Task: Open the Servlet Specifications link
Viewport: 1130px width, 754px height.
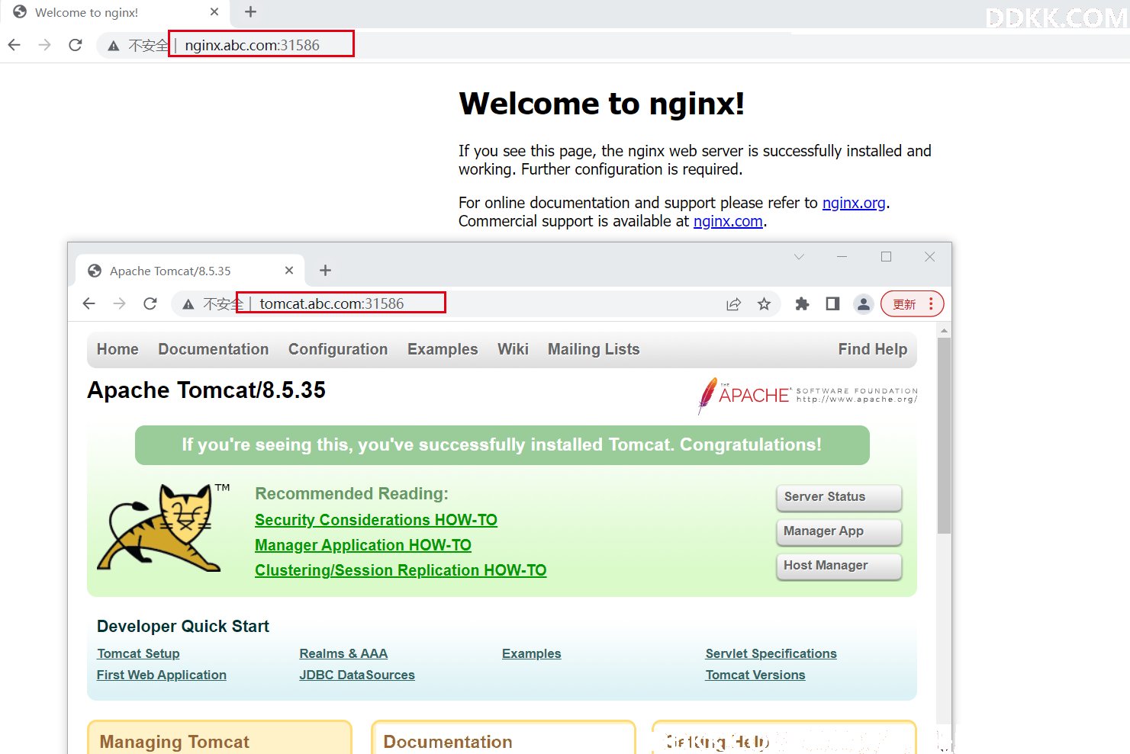Action: (771, 653)
